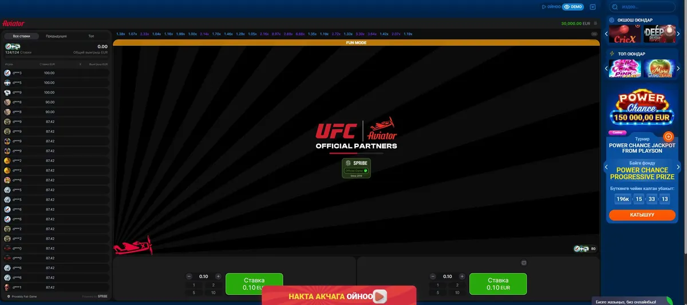
Task: Open Deep Rush game thumbnail
Action: [659, 34]
